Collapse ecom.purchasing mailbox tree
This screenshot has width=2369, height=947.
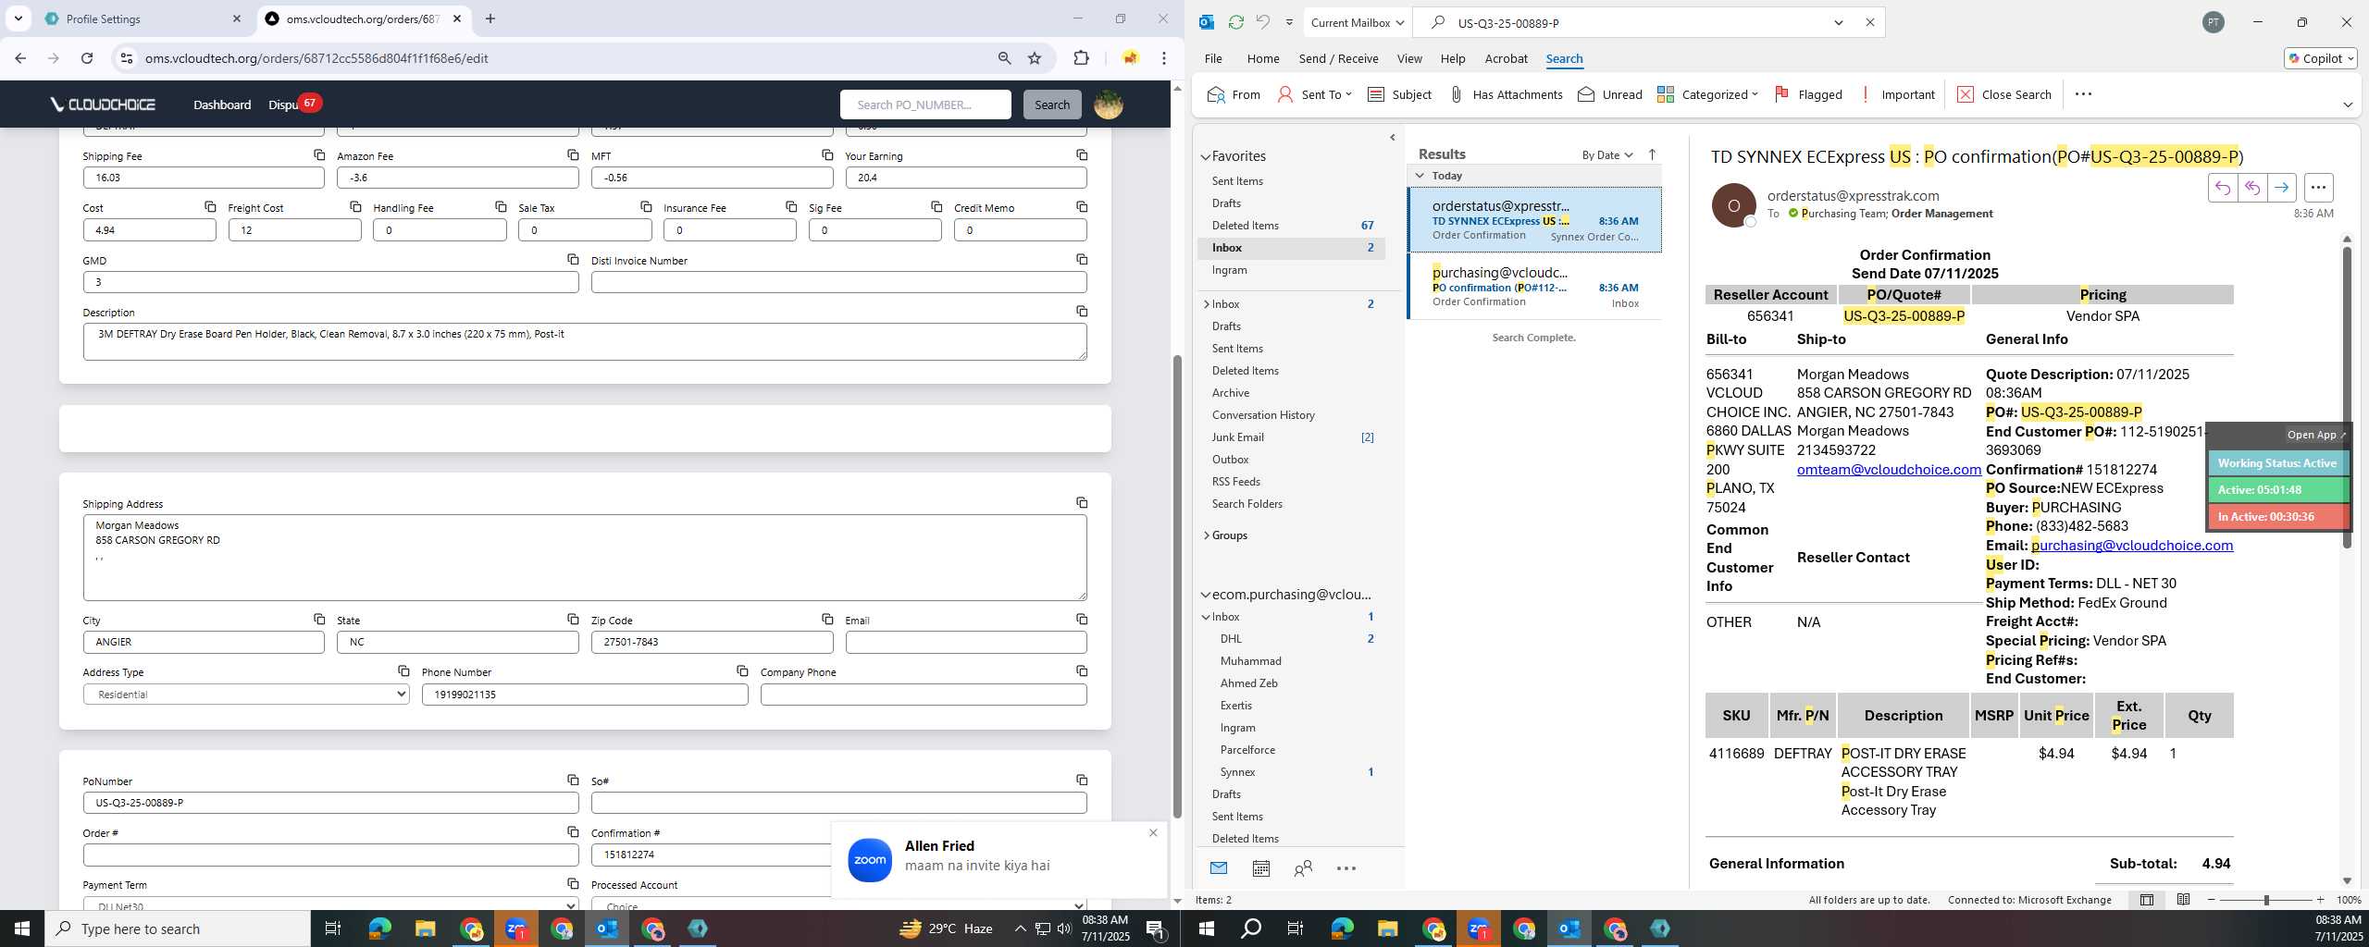(1206, 595)
